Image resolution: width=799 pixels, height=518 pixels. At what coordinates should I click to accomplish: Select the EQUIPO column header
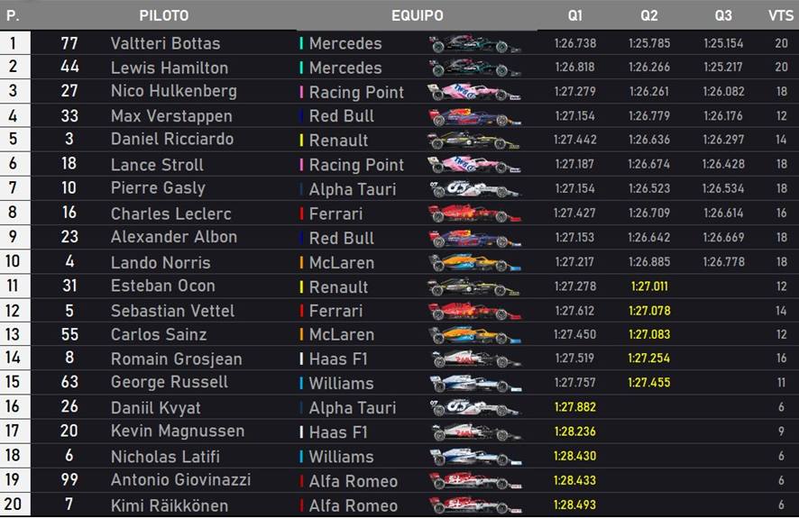(417, 16)
